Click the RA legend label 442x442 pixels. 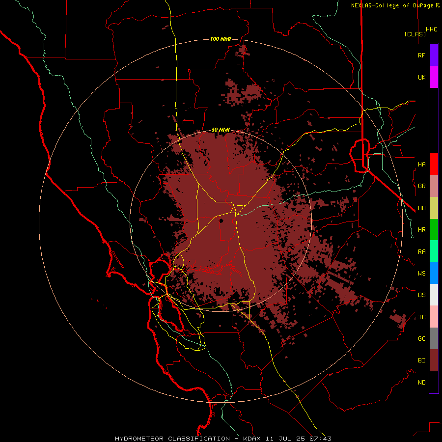421,251
